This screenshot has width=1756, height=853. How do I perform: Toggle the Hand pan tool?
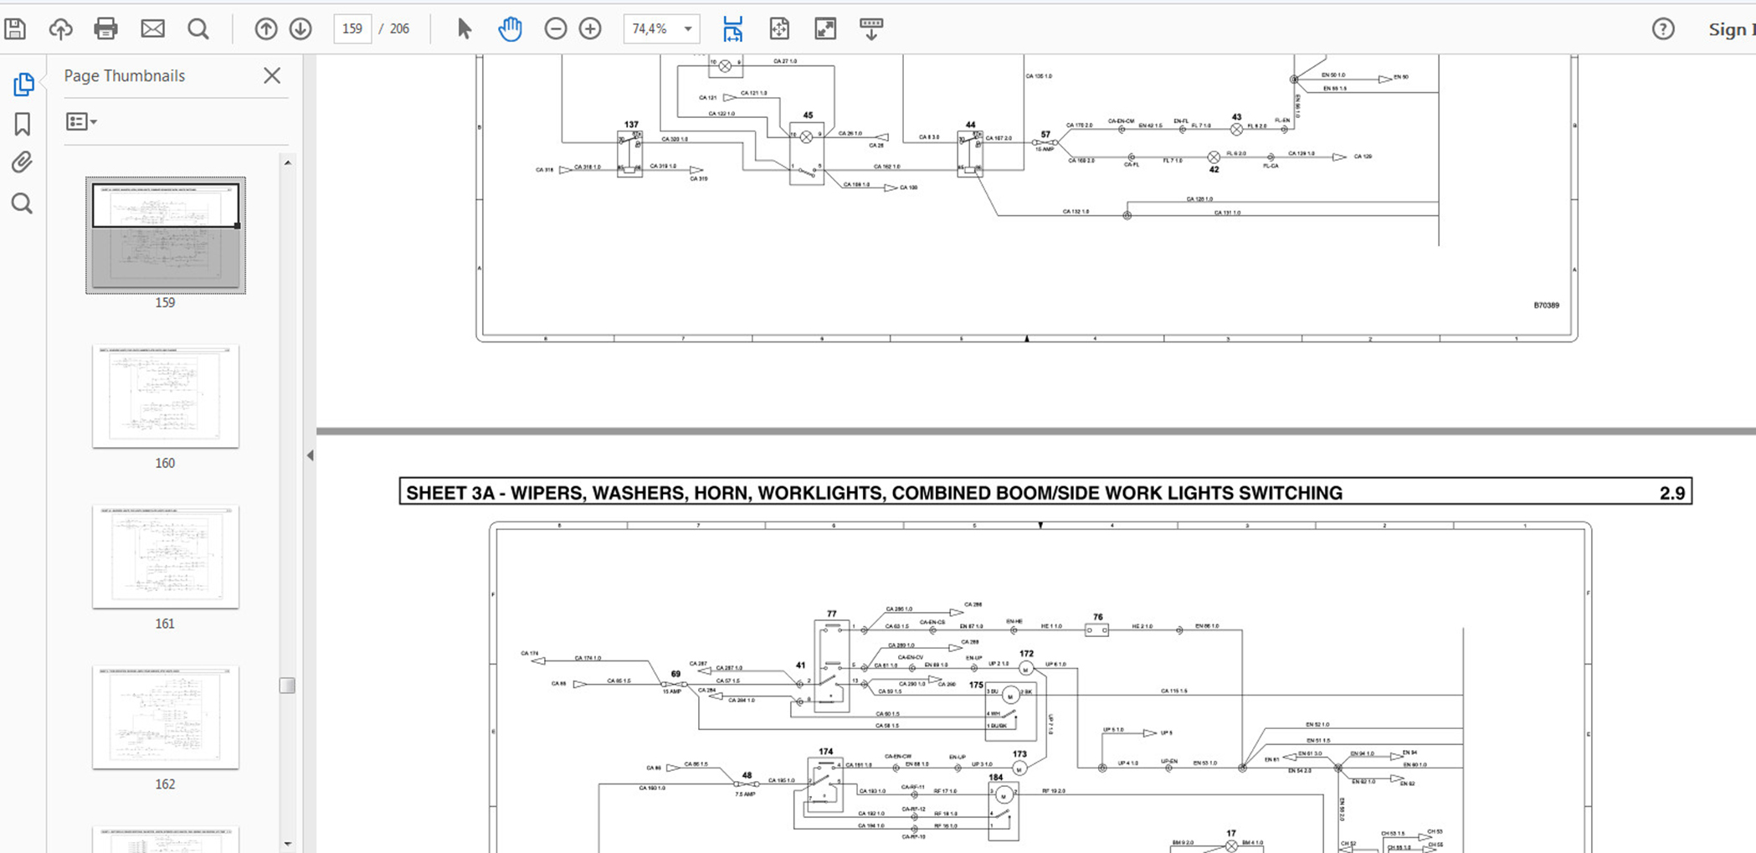[510, 29]
